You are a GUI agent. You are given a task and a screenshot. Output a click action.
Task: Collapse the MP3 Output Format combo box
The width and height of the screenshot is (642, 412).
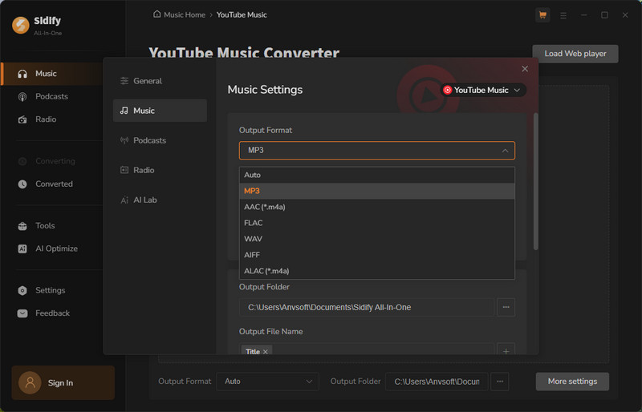[x=376, y=151]
